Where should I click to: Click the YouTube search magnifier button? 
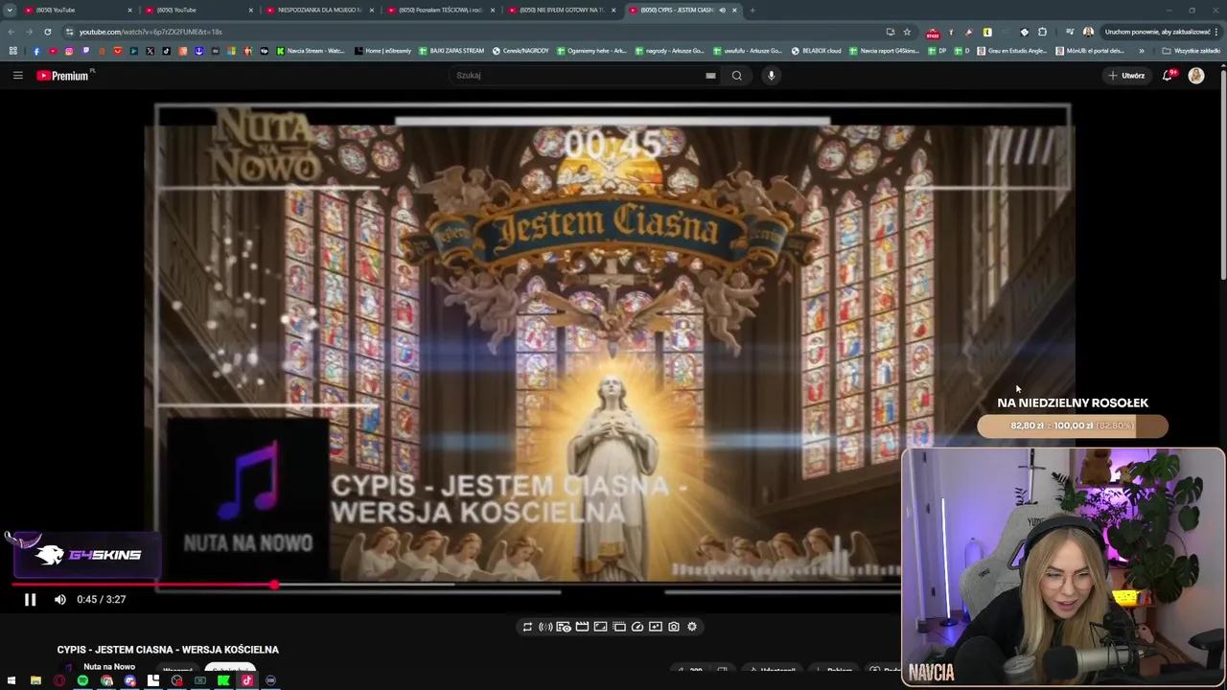736,75
